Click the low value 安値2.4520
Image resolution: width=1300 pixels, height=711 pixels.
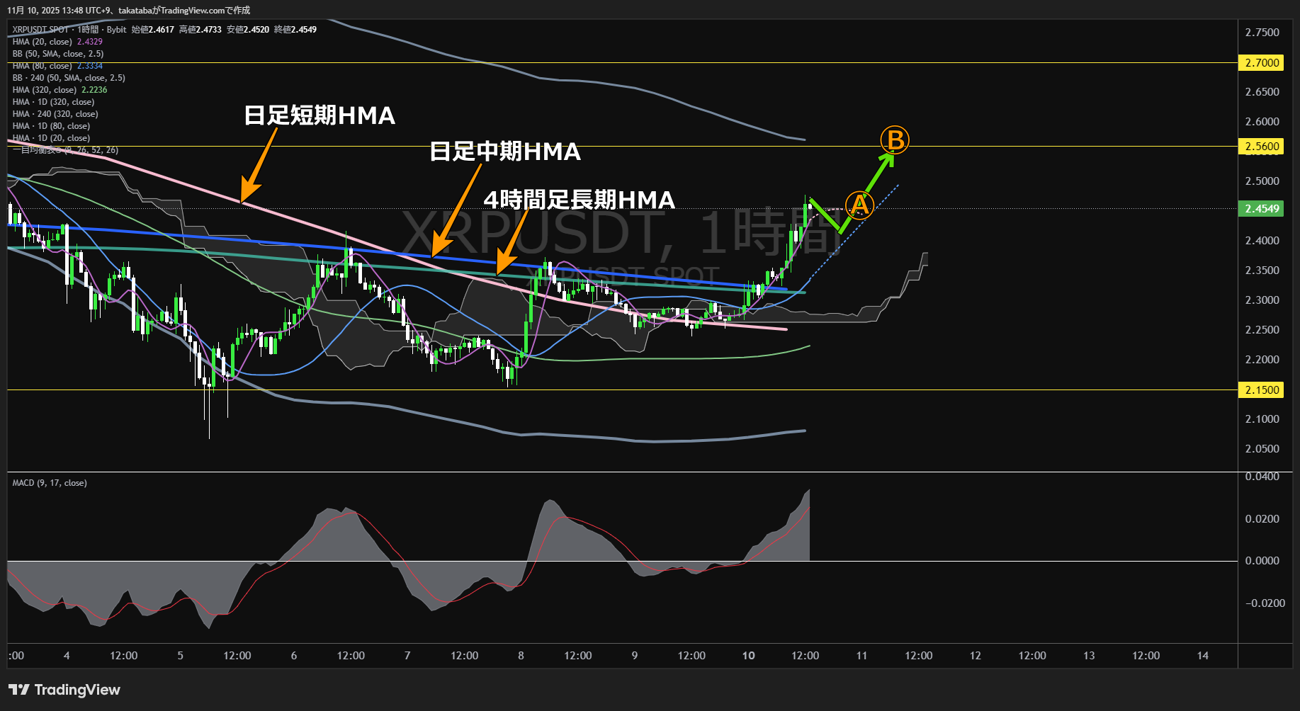247,30
